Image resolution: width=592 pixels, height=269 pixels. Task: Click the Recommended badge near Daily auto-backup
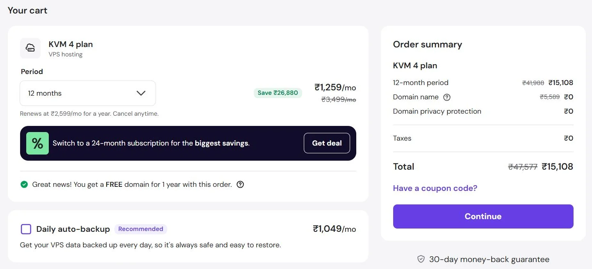(x=141, y=229)
